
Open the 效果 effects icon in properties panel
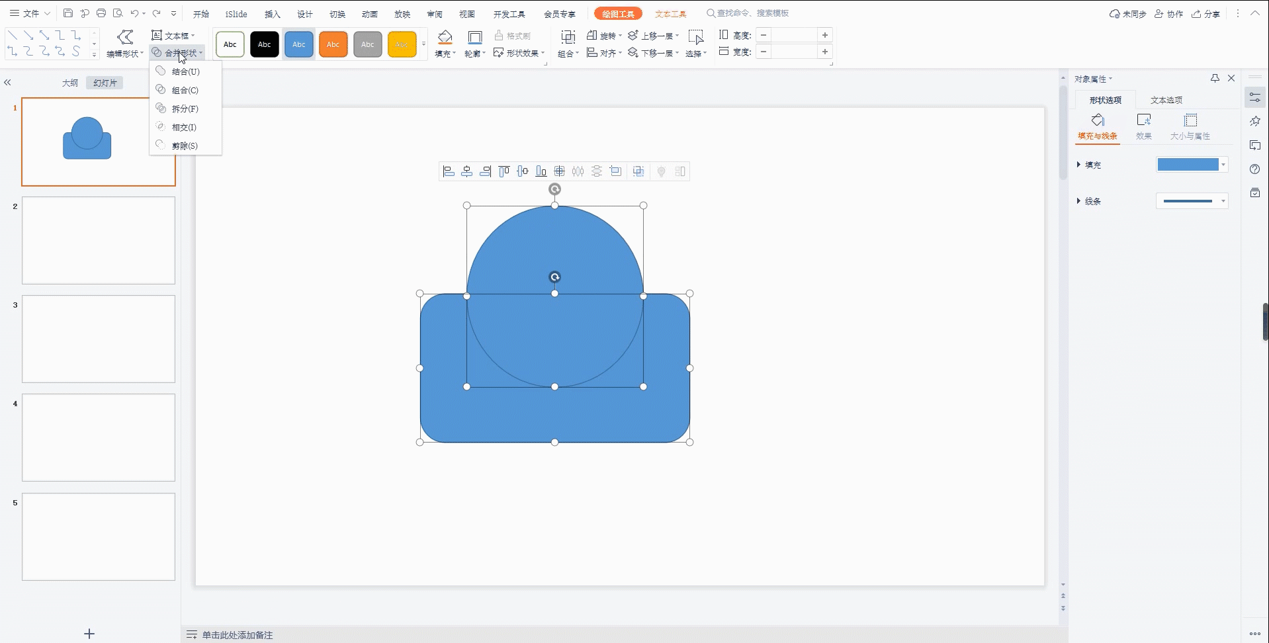coord(1143,120)
